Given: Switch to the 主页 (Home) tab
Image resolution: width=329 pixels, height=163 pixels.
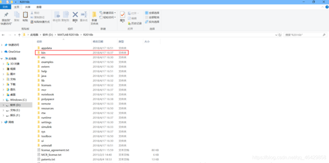Looking at the screenshot, I should [17, 7].
